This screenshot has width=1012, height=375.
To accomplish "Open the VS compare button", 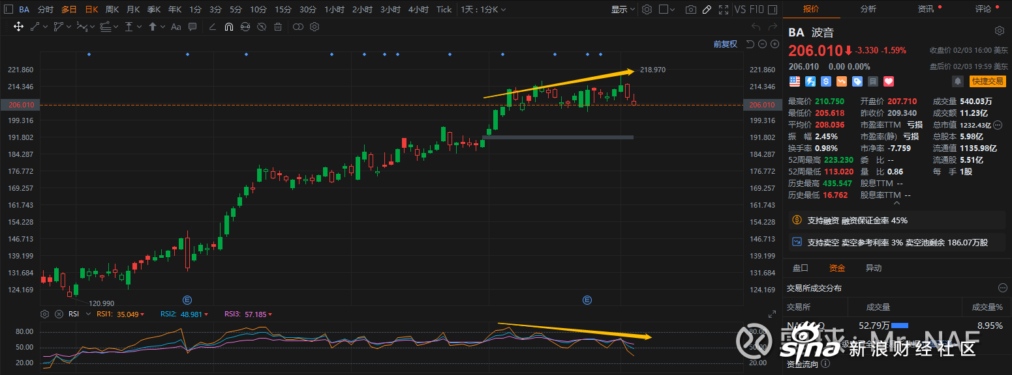I will pos(740,10).
